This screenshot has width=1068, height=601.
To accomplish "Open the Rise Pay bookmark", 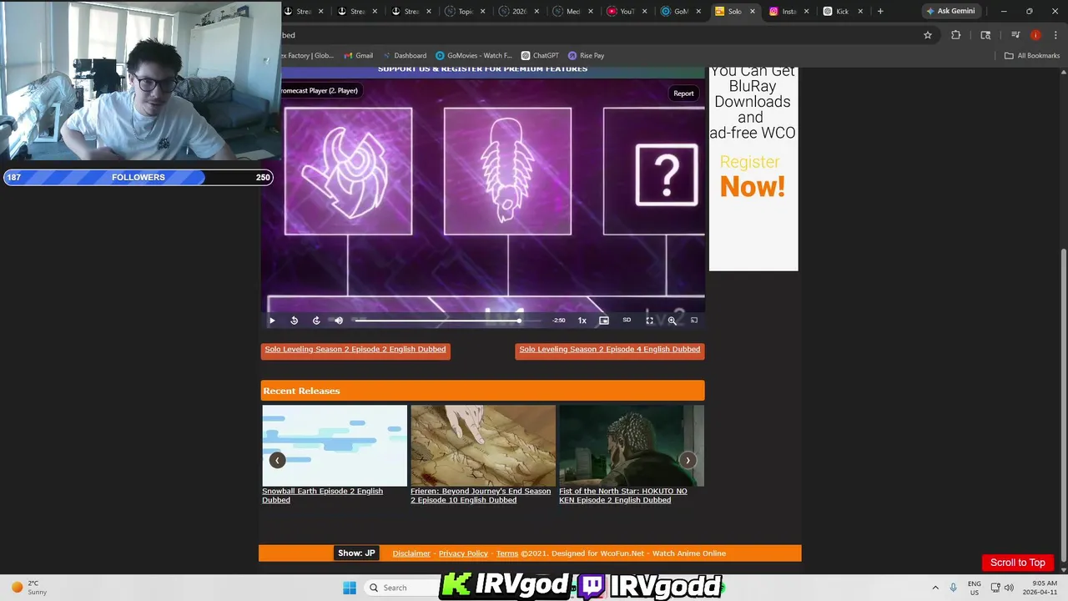I will [586, 56].
